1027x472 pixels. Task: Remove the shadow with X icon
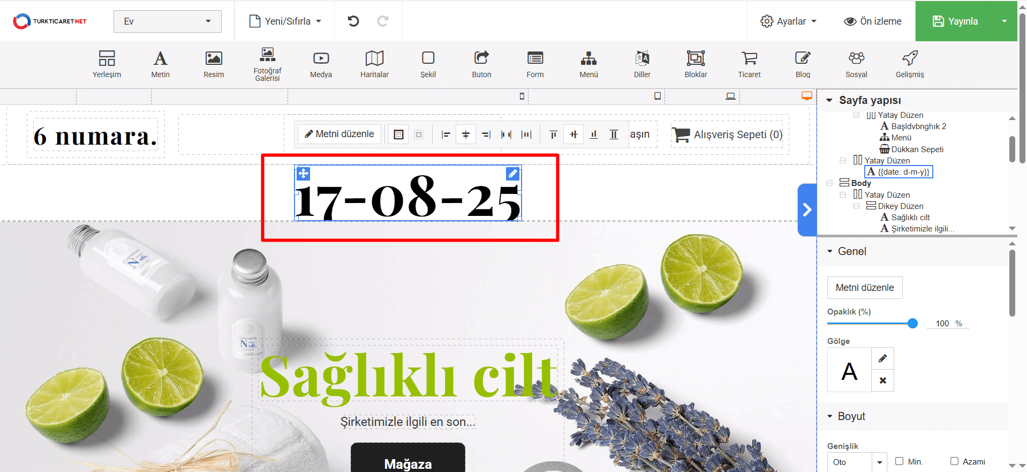tap(883, 380)
